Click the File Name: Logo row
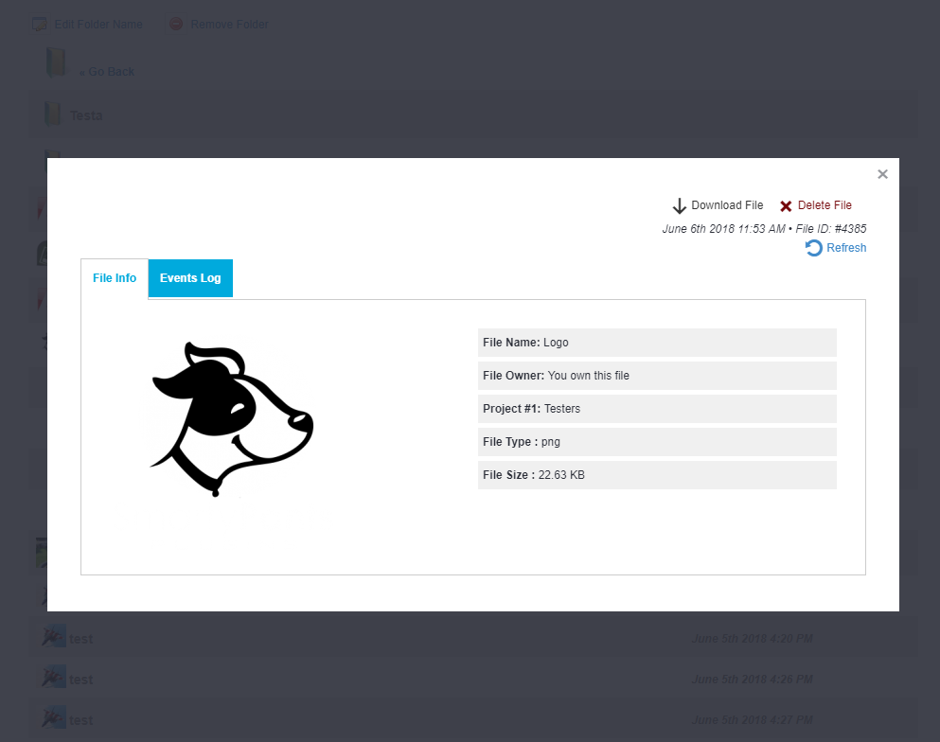Image resolution: width=940 pixels, height=742 pixels. (657, 343)
